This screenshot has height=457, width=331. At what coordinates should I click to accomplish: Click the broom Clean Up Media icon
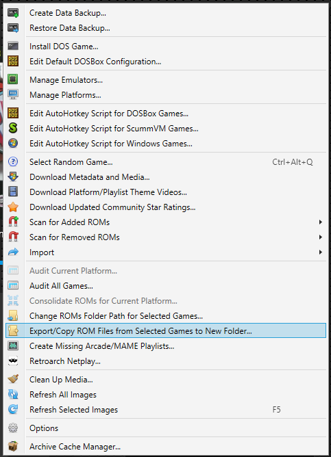click(13, 379)
